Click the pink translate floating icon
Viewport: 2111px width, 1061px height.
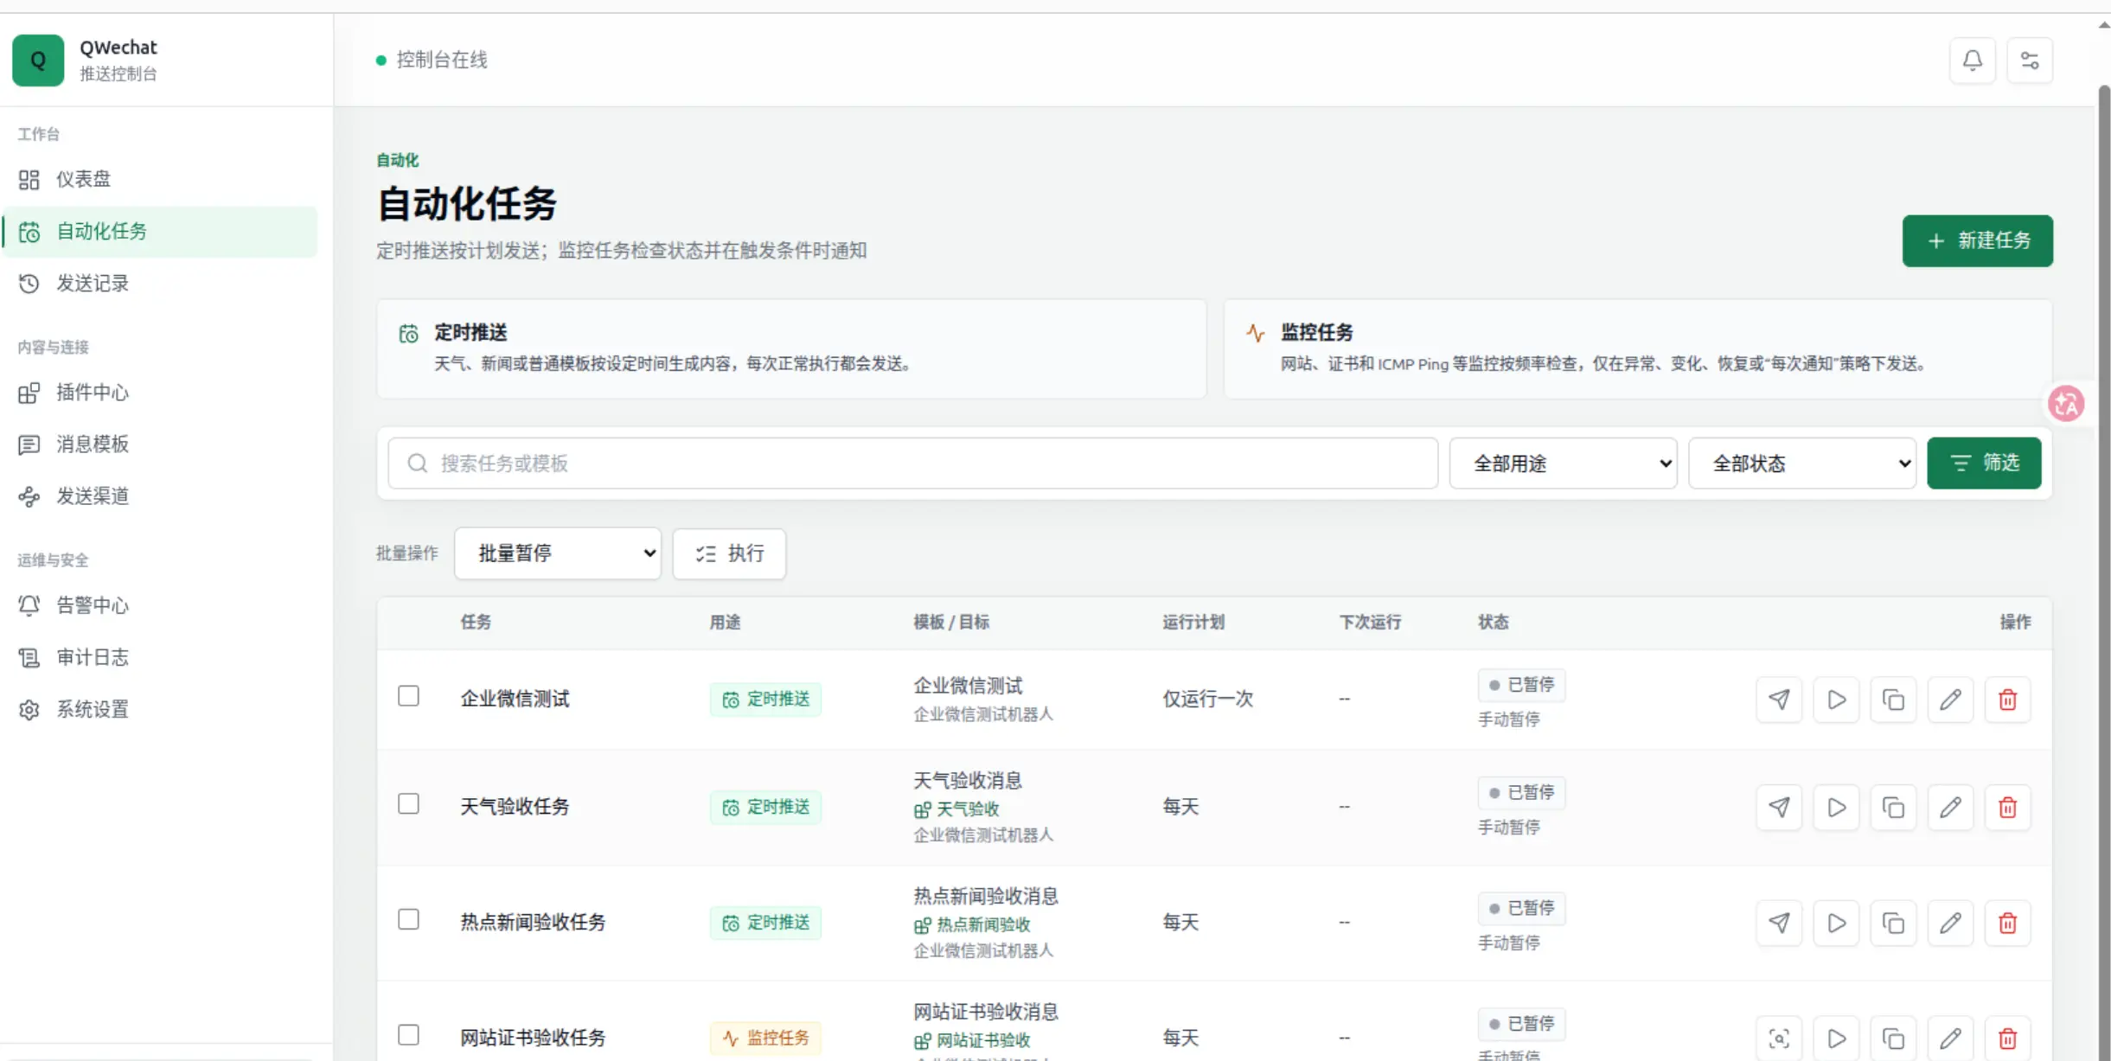tap(2066, 404)
